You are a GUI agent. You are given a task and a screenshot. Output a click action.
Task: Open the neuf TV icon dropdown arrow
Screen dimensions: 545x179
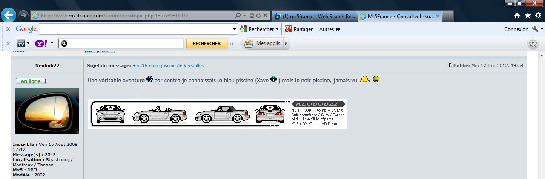click(28, 43)
